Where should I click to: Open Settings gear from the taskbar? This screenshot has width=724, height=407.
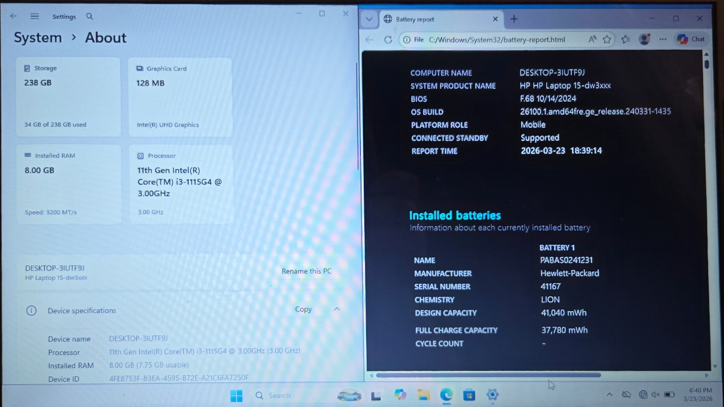492,394
